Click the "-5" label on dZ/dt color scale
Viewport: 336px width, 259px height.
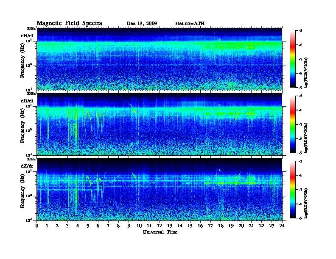300,161
